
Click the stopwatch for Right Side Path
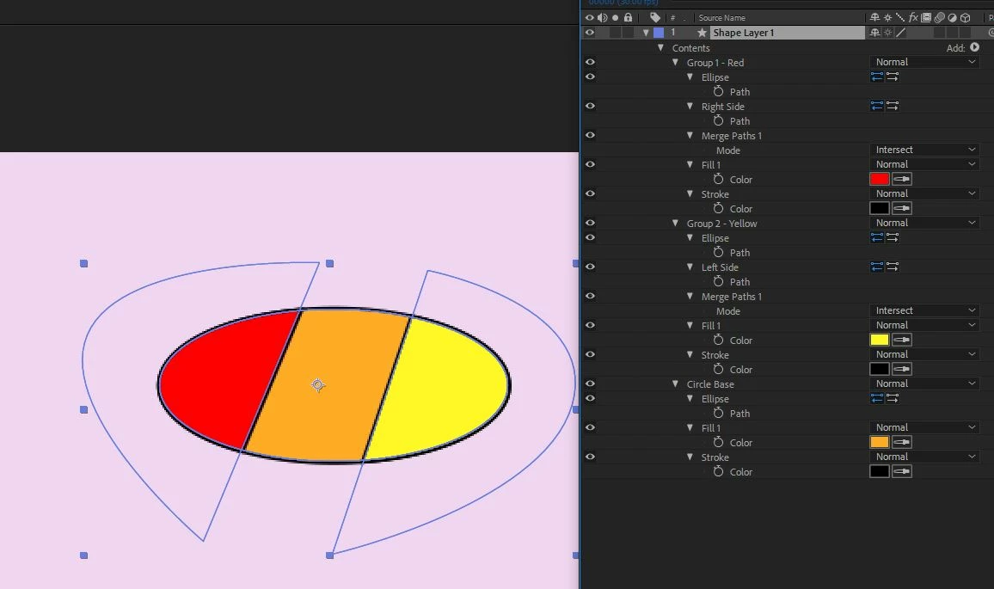tap(718, 120)
